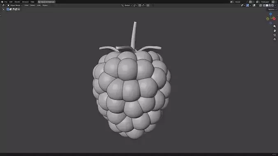Open the viewport View menu
This screenshot has height=156, width=278.
tap(26, 5)
